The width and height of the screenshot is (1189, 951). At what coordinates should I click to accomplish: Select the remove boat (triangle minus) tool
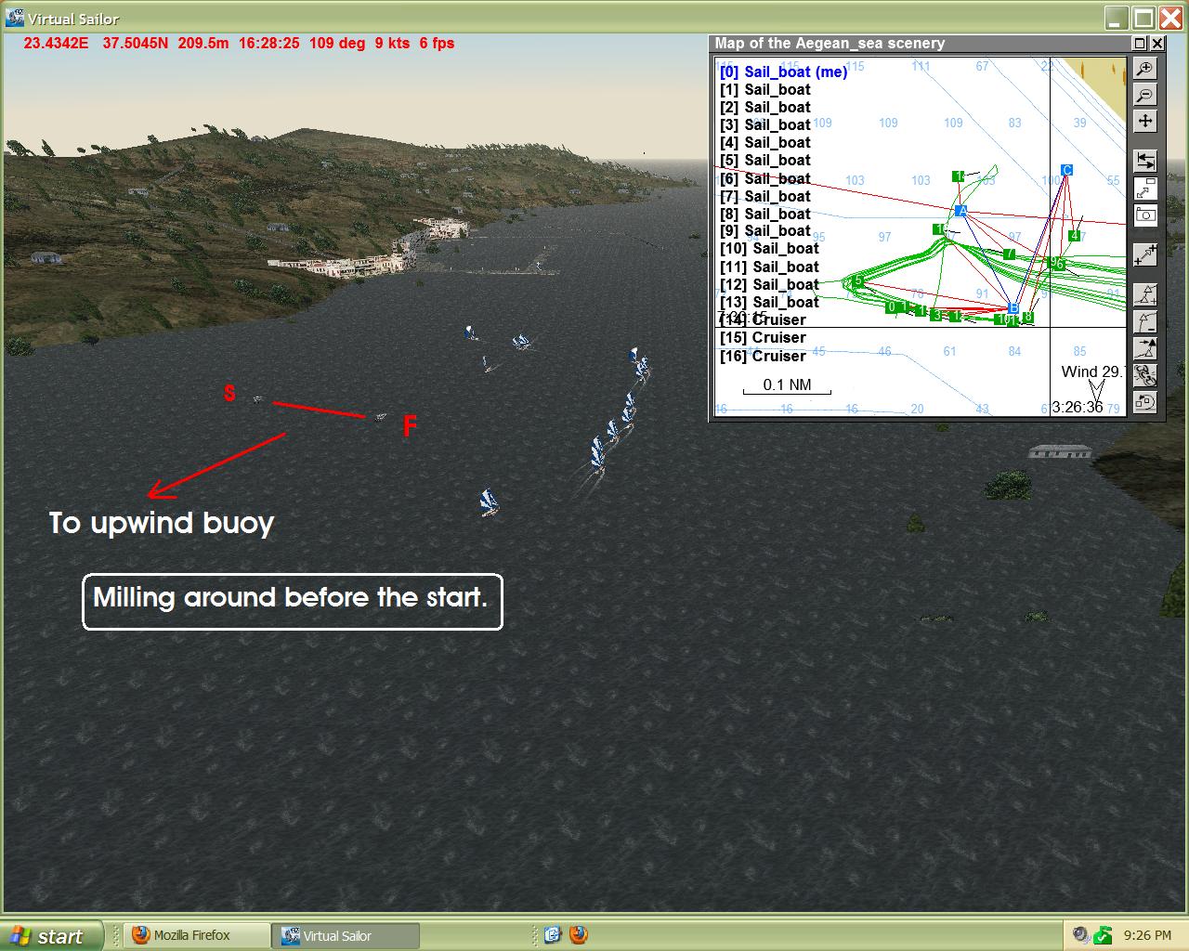coord(1145,322)
